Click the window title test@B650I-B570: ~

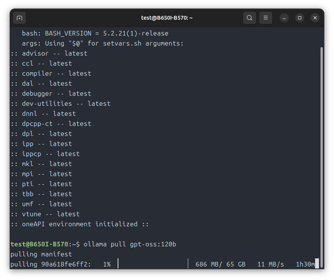tap(167, 18)
